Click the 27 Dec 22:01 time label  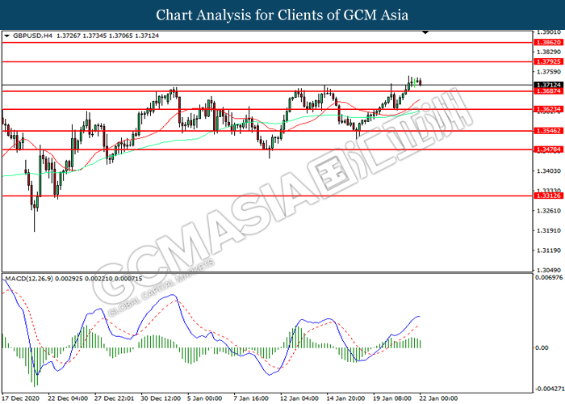coord(115,398)
